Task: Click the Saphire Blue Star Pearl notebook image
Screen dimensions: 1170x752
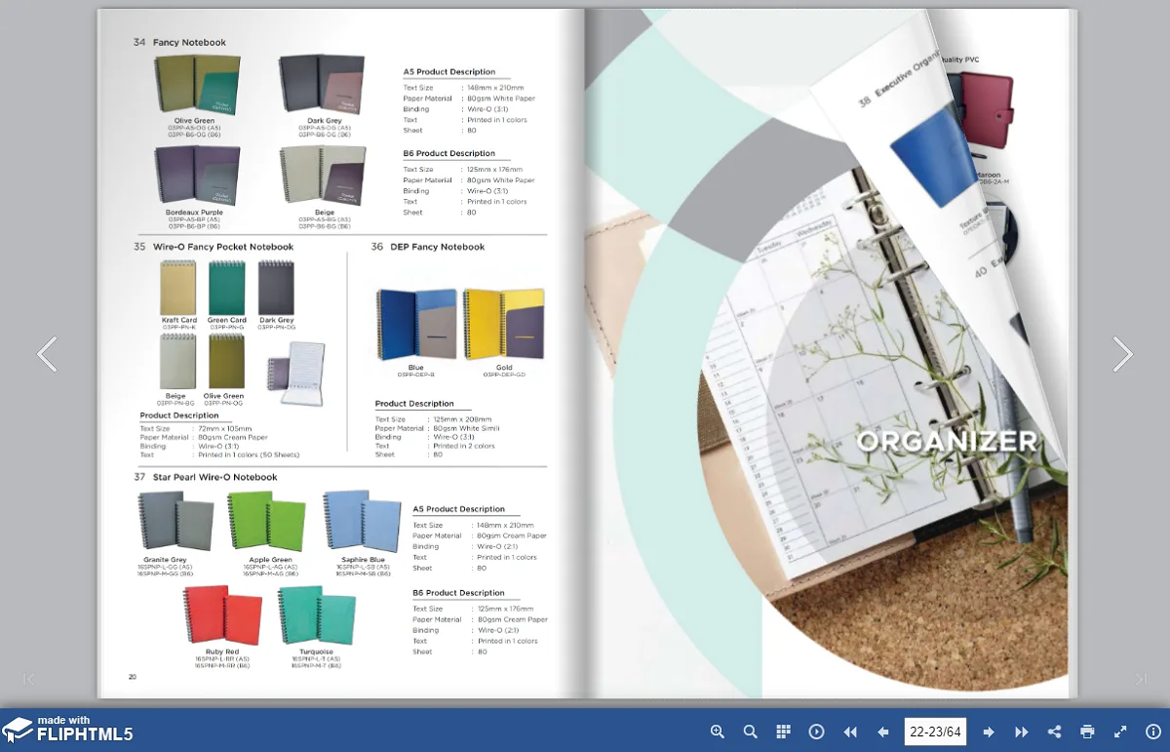Action: coord(363,522)
